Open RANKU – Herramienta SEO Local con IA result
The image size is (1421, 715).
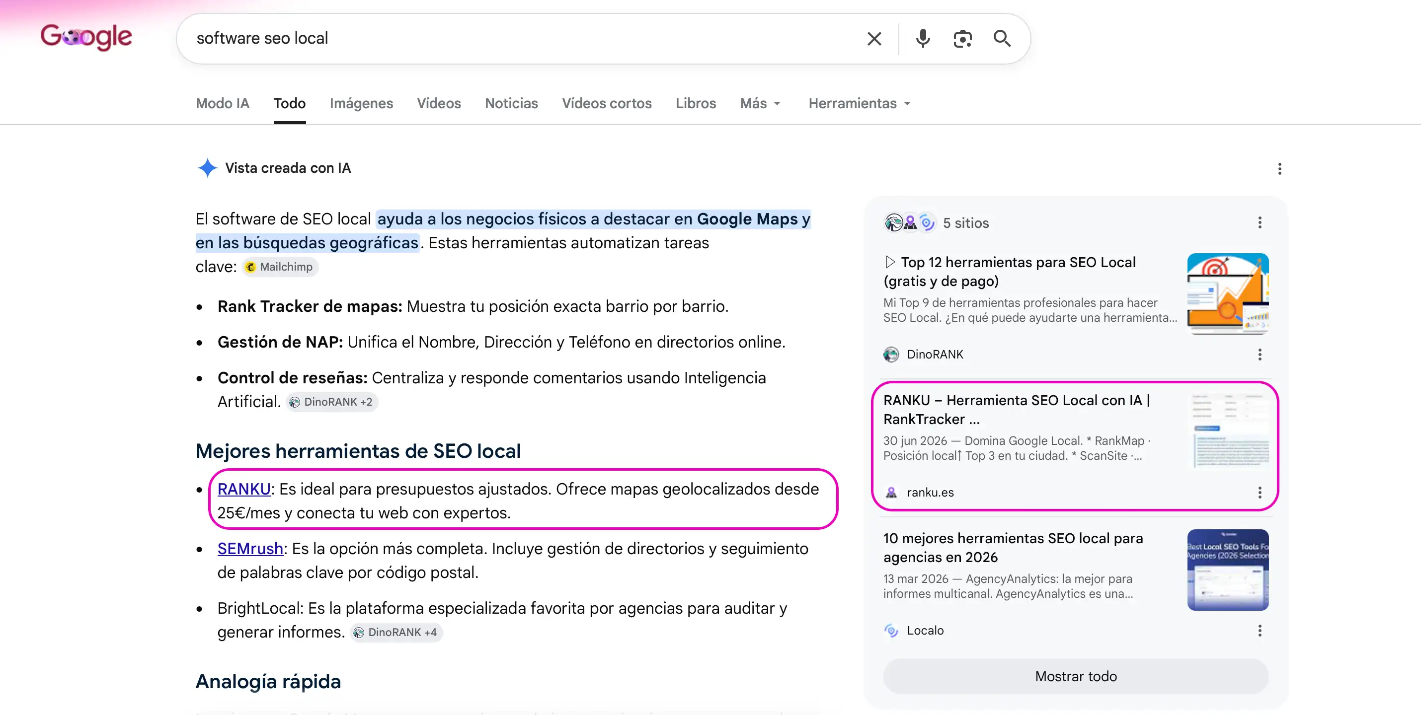(x=1017, y=410)
